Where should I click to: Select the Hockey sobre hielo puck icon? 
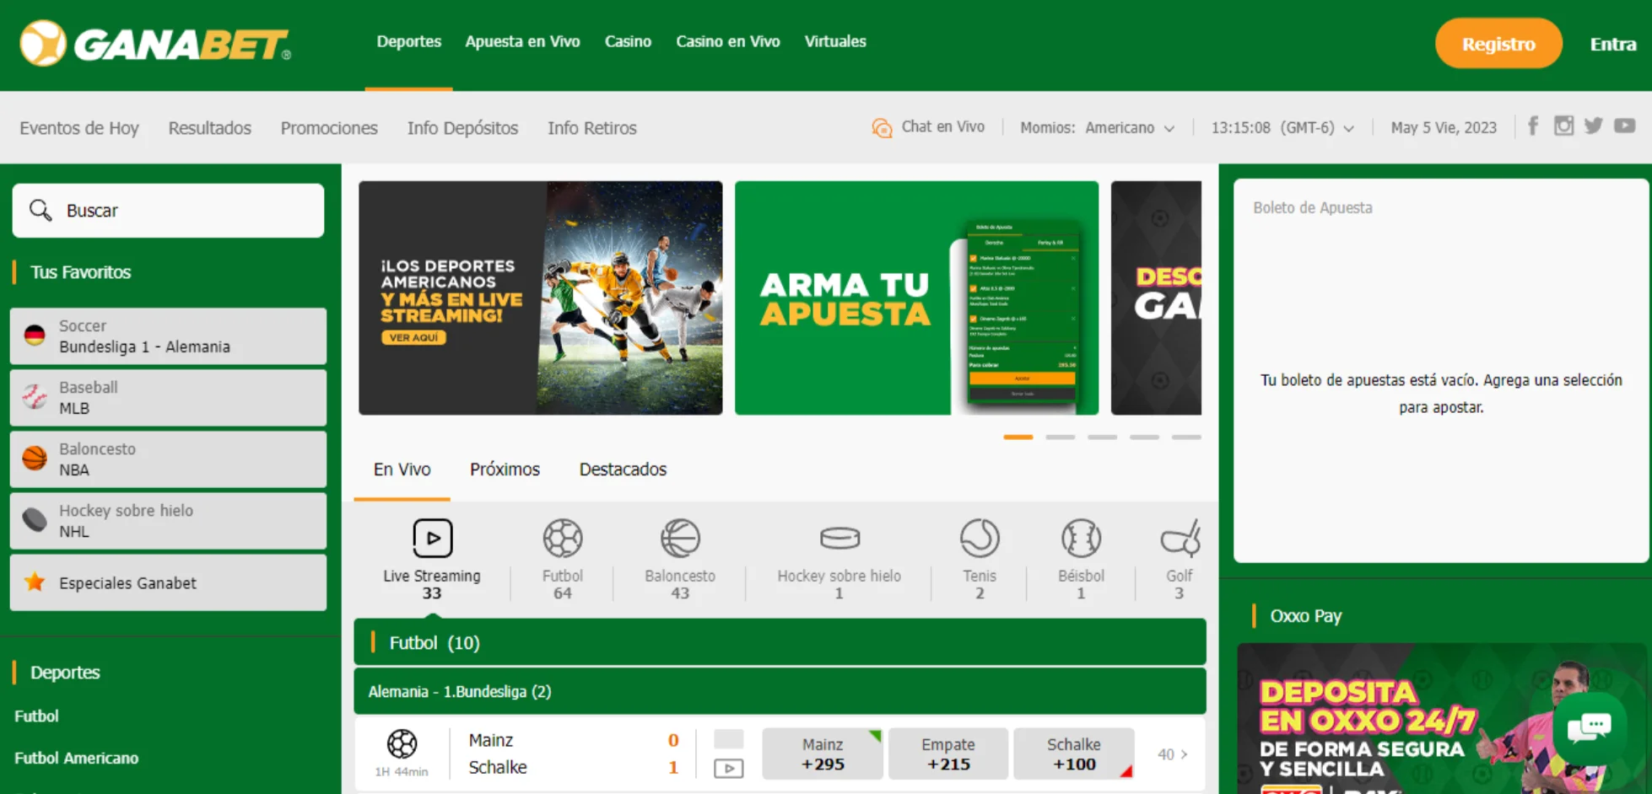pos(839,538)
